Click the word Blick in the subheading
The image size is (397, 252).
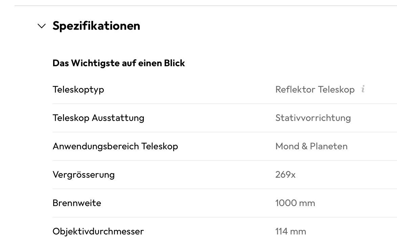[174, 63]
